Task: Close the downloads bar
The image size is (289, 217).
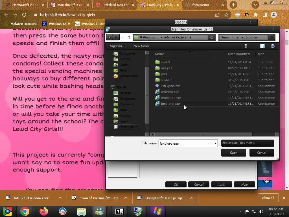Action: pos(284,198)
